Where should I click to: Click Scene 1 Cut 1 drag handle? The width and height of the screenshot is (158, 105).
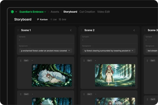pos(21,61)
